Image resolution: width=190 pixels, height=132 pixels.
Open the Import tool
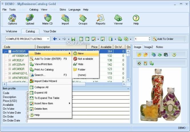[x=65, y=19]
